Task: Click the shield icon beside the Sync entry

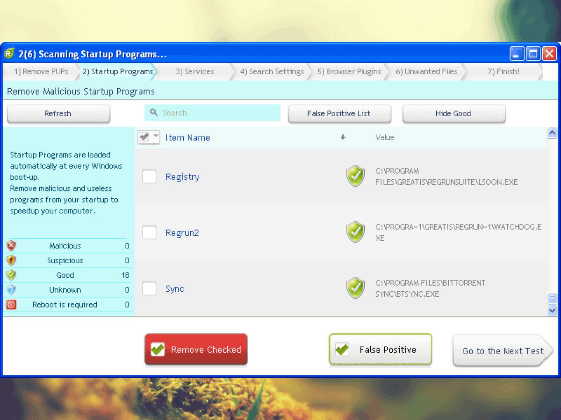Action: [355, 288]
